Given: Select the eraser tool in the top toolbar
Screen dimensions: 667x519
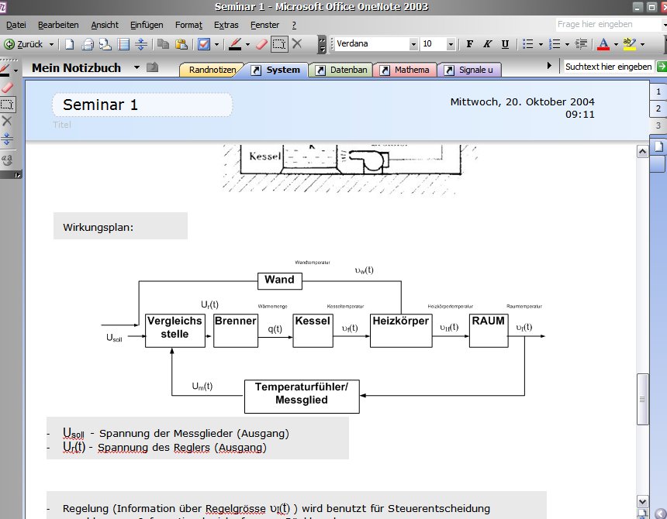Looking at the screenshot, I should [x=261, y=44].
